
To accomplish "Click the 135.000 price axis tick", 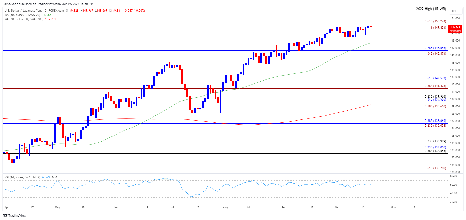I will click(x=455, y=136).
